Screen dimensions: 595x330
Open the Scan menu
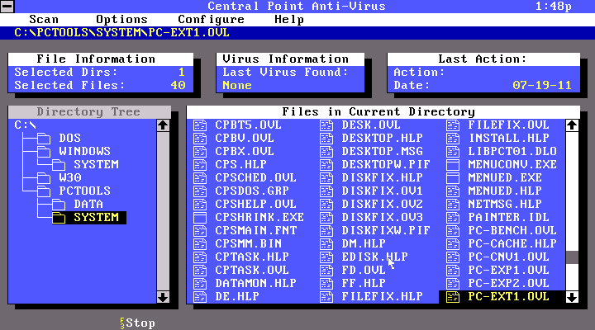tap(44, 19)
